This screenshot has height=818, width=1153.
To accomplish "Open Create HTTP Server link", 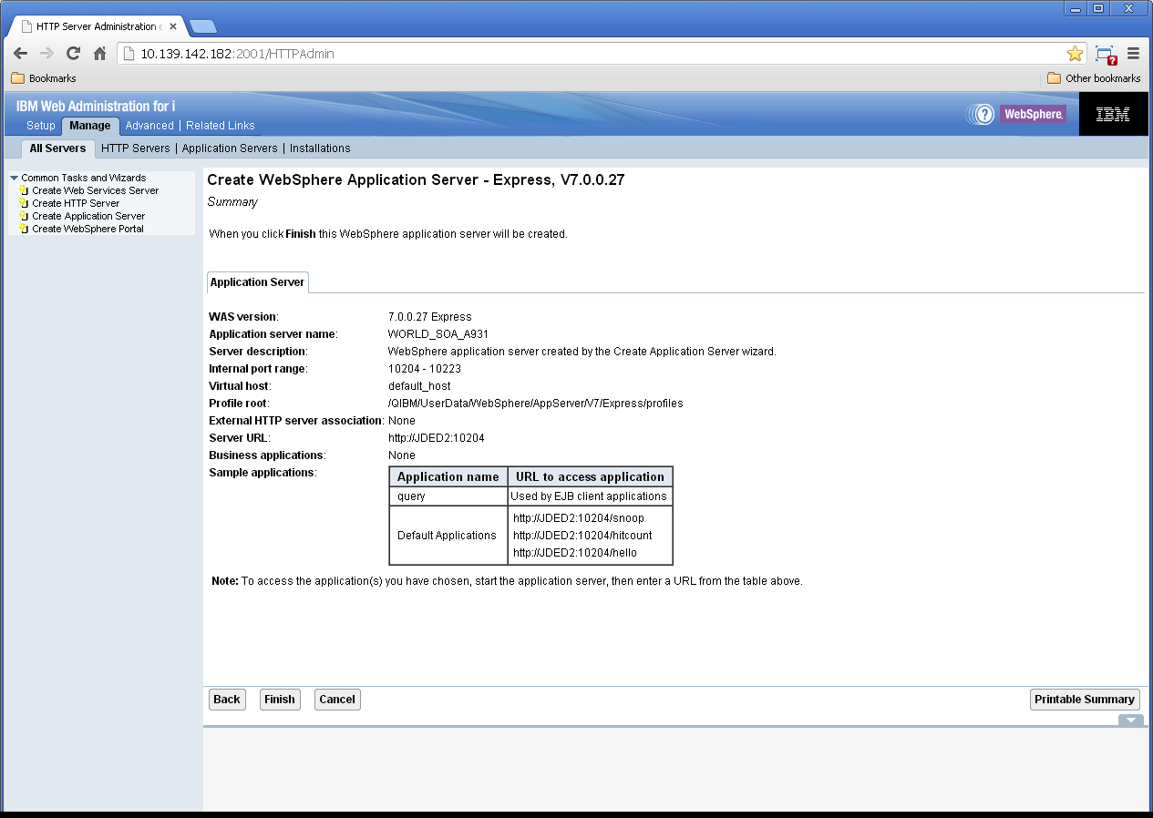I will pos(76,203).
